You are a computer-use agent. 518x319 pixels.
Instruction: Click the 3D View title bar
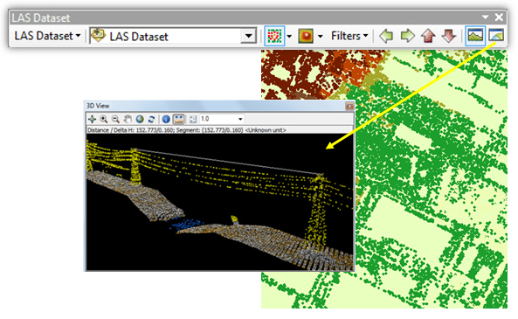pyautogui.click(x=219, y=106)
